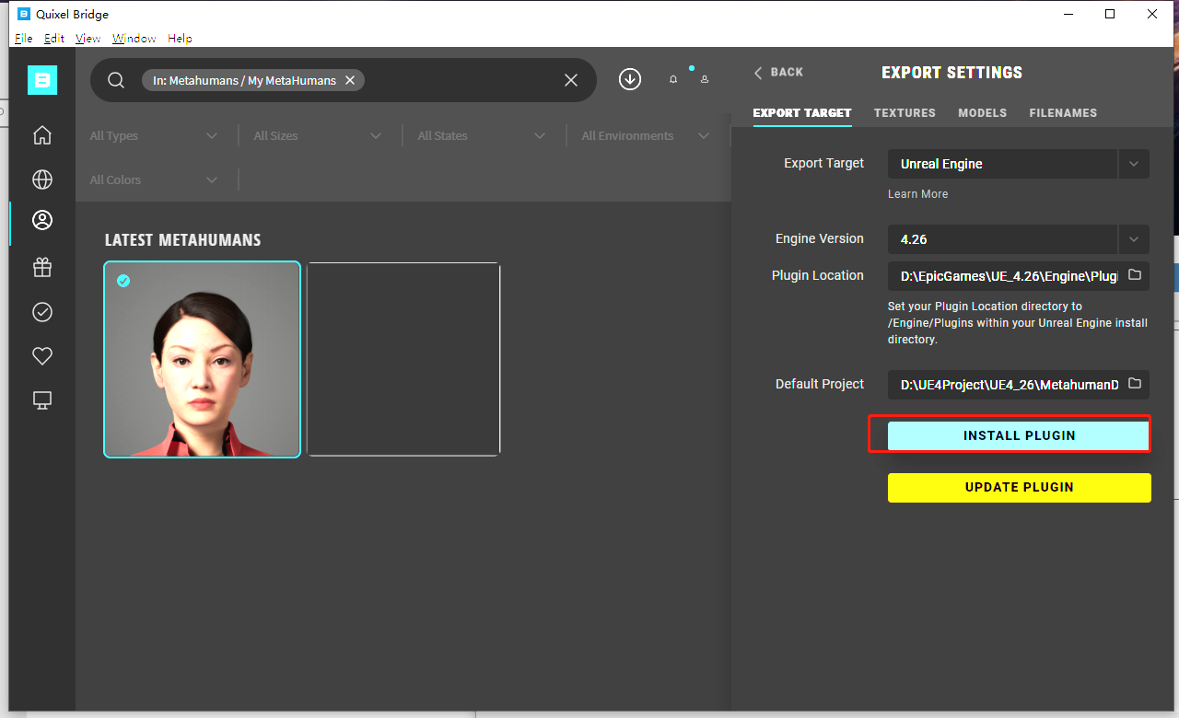Switch to the Export Target tab

(x=802, y=113)
